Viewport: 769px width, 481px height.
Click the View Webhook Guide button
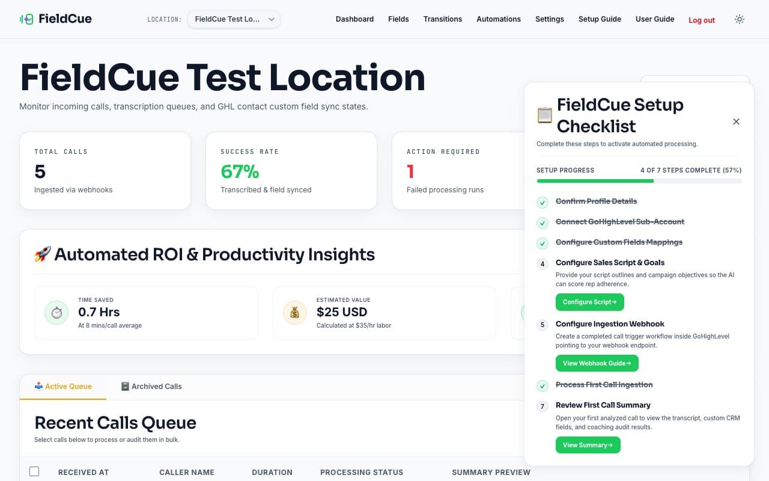tap(597, 363)
